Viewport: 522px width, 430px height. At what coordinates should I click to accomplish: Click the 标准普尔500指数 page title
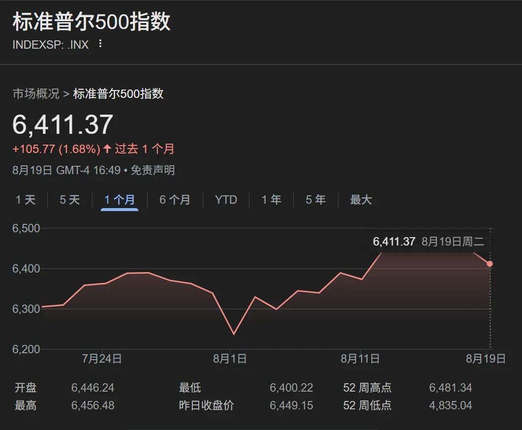pos(92,22)
